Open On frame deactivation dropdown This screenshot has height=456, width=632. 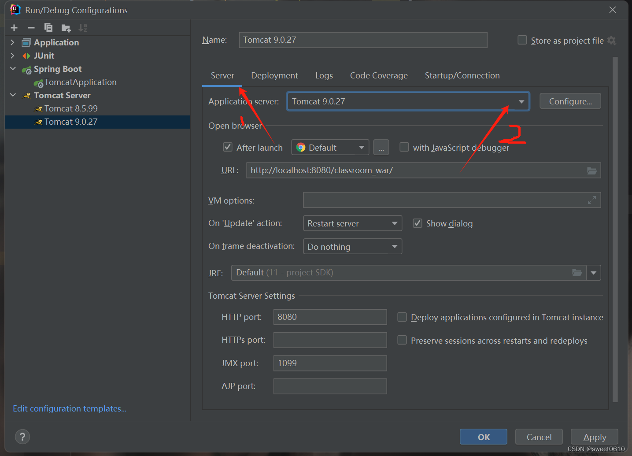(352, 247)
